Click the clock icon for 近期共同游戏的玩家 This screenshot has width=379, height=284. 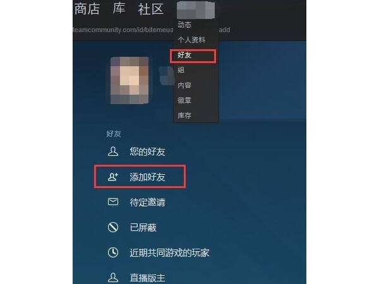coord(113,252)
